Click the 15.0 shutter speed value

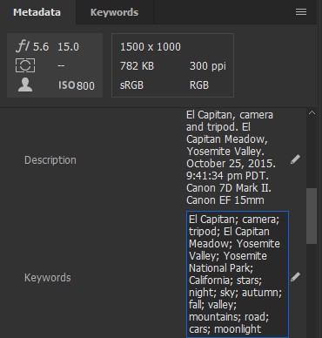(68, 47)
